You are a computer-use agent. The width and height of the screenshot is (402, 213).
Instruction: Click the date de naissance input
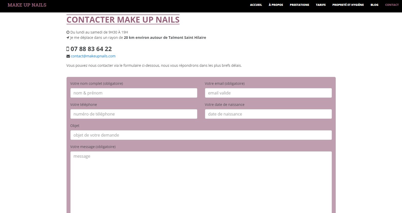[268, 114]
